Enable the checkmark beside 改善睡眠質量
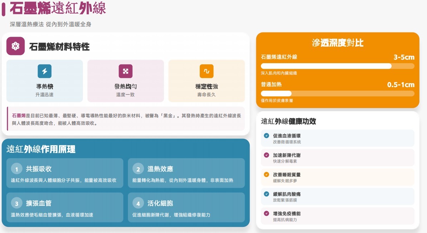 [x=266, y=174]
